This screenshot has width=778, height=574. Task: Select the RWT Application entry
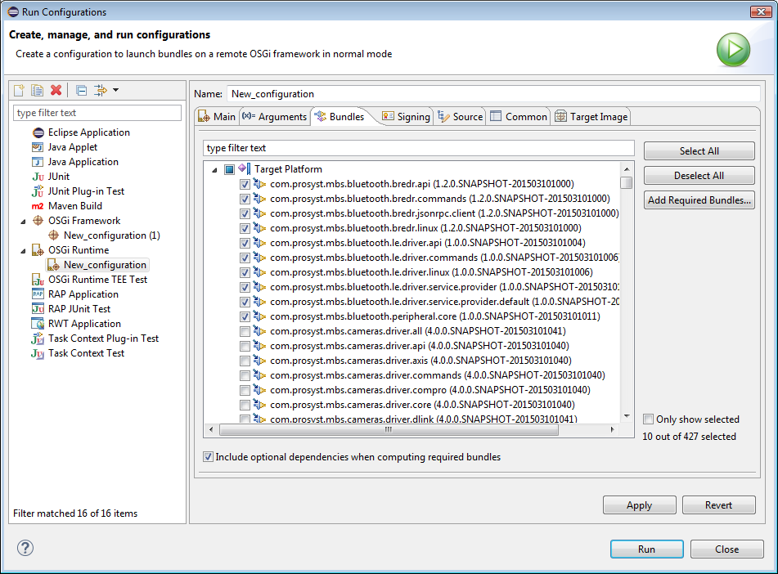pos(83,324)
